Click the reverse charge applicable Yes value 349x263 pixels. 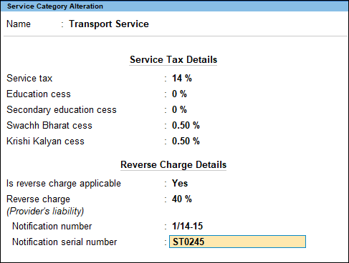[180, 184]
